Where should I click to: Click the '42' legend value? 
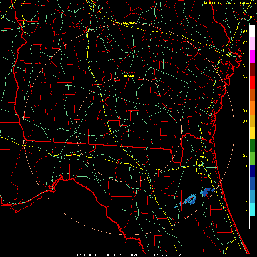tap(245, 99)
